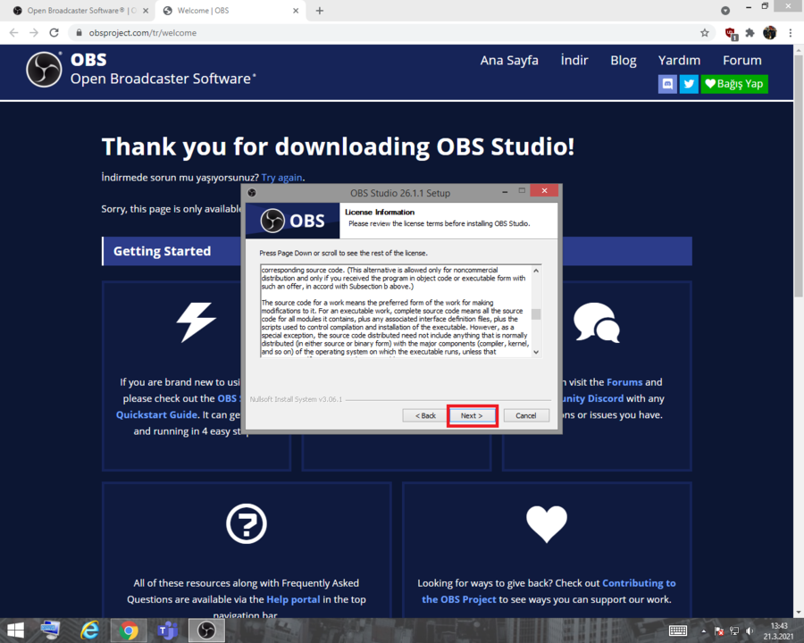Image resolution: width=804 pixels, height=643 pixels.
Task: Open Internet Explorer from taskbar
Action: coord(89,630)
